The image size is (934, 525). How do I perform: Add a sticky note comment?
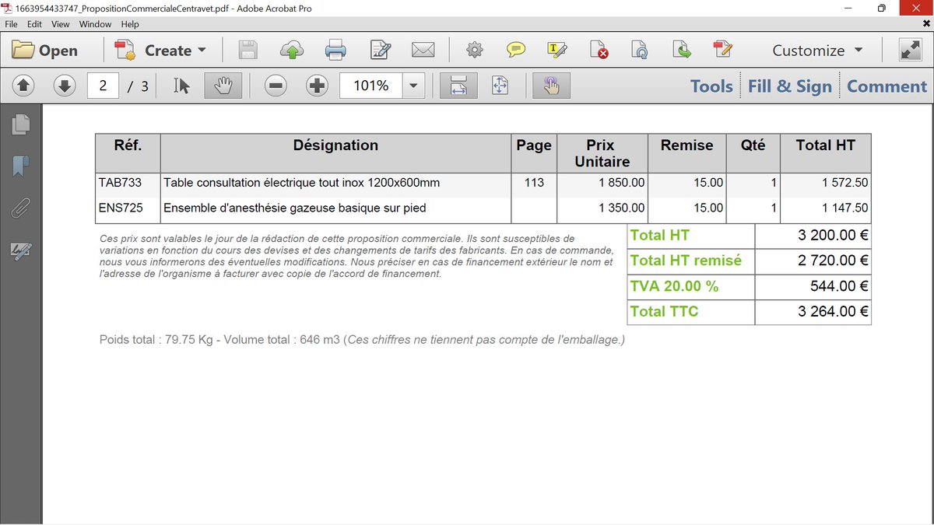pos(515,51)
